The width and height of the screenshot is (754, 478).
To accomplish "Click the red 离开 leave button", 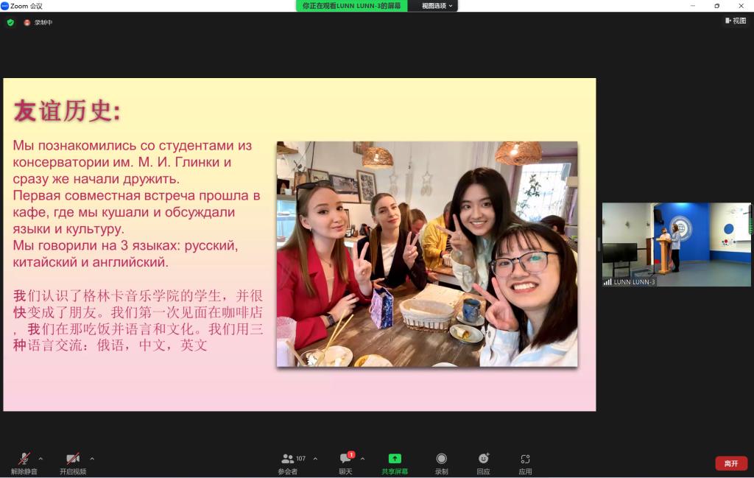I will click(730, 463).
